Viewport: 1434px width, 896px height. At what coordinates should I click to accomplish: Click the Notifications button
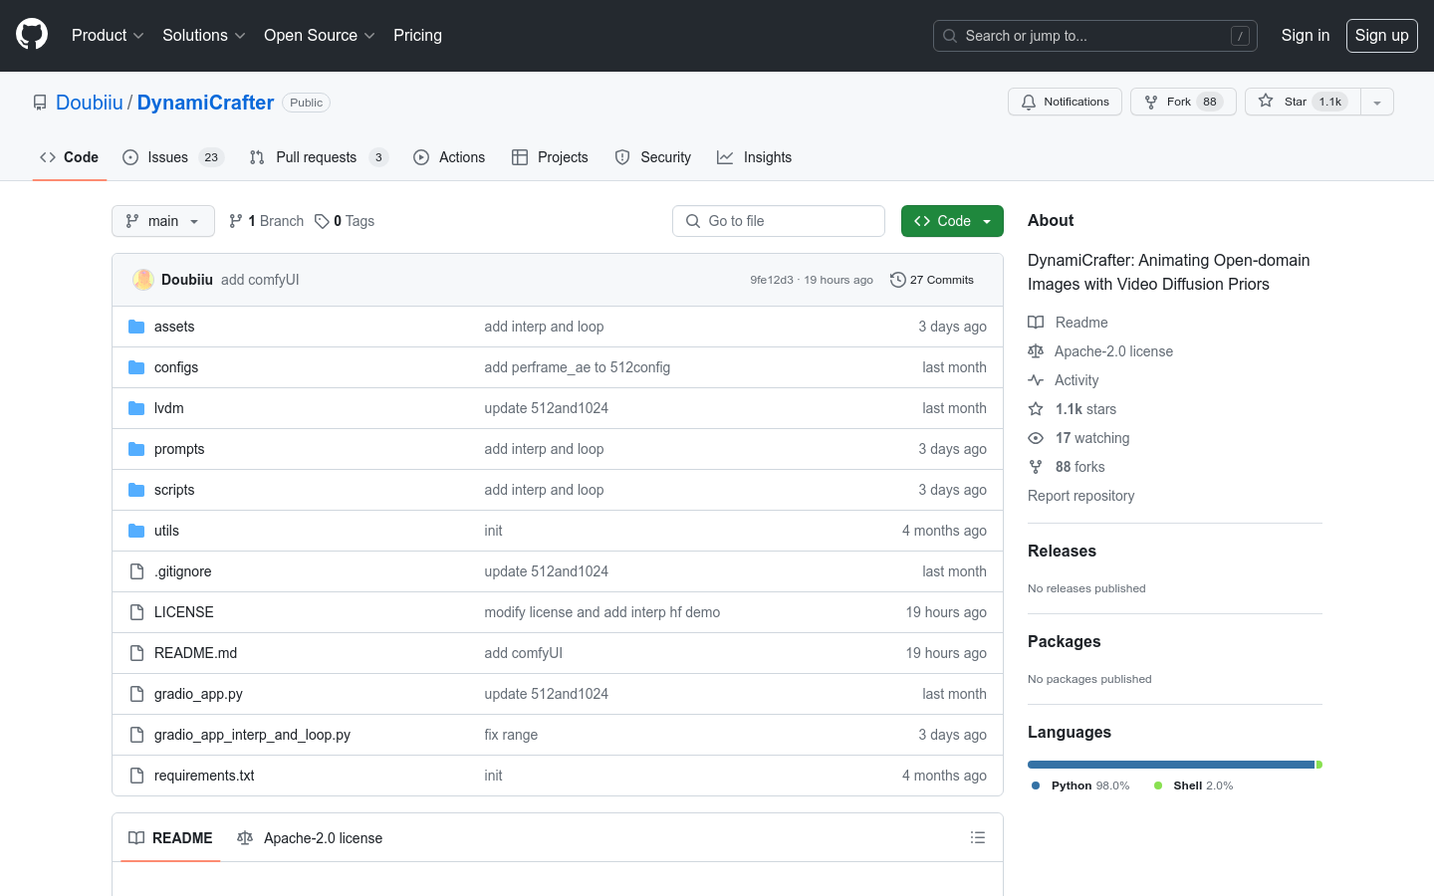[1066, 102]
